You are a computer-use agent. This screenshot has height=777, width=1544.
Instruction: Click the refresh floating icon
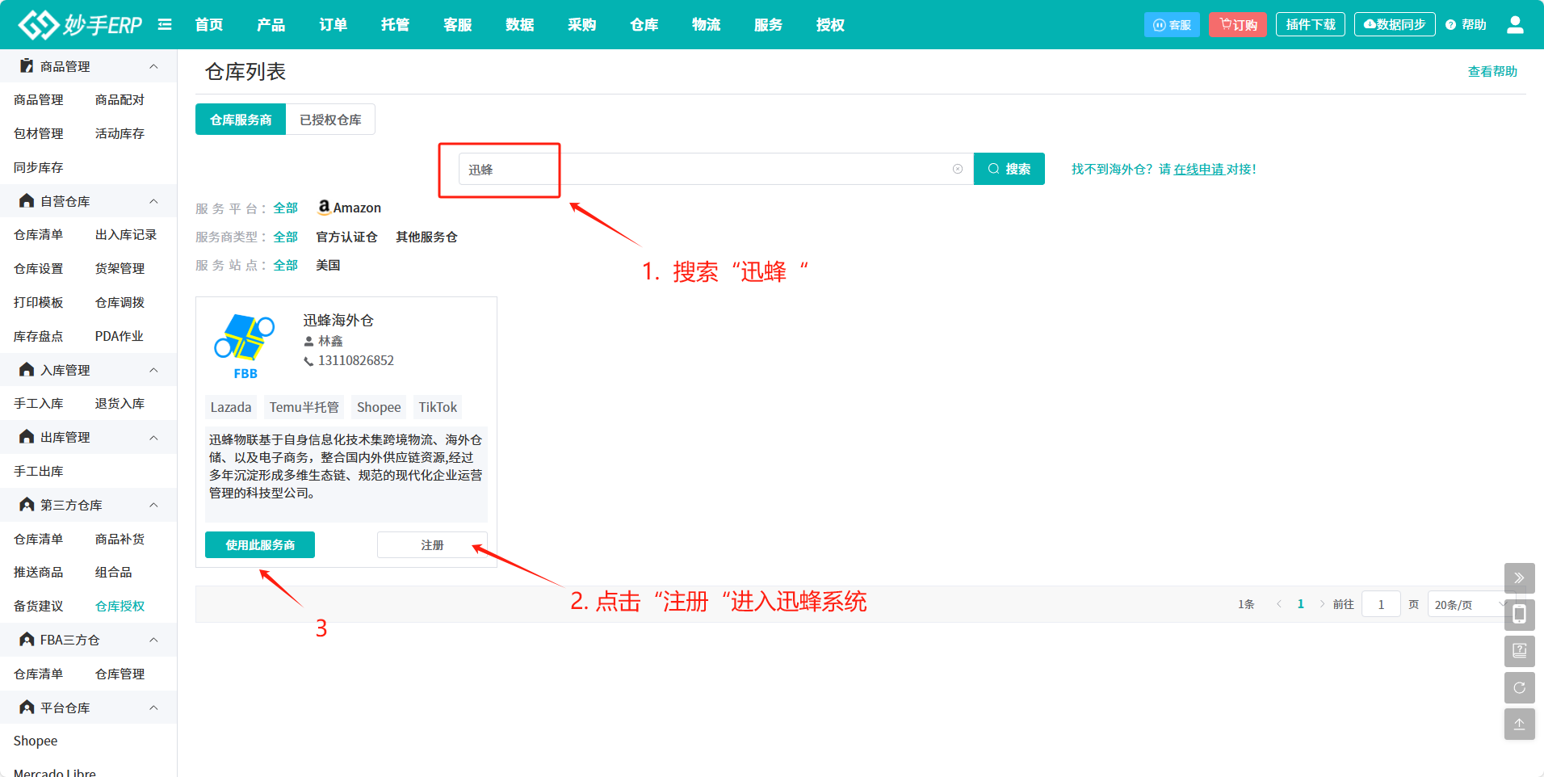pyautogui.click(x=1519, y=687)
